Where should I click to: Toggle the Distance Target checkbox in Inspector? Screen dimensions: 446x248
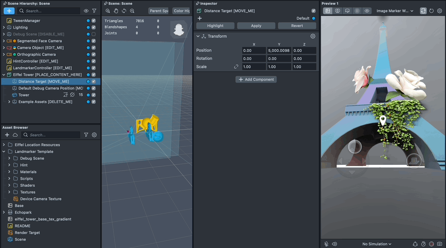point(314,11)
